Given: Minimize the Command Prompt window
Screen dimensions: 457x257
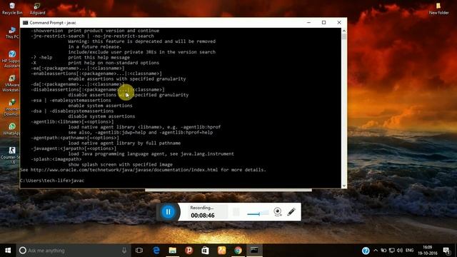Looking at the screenshot, I should click(x=308, y=22).
